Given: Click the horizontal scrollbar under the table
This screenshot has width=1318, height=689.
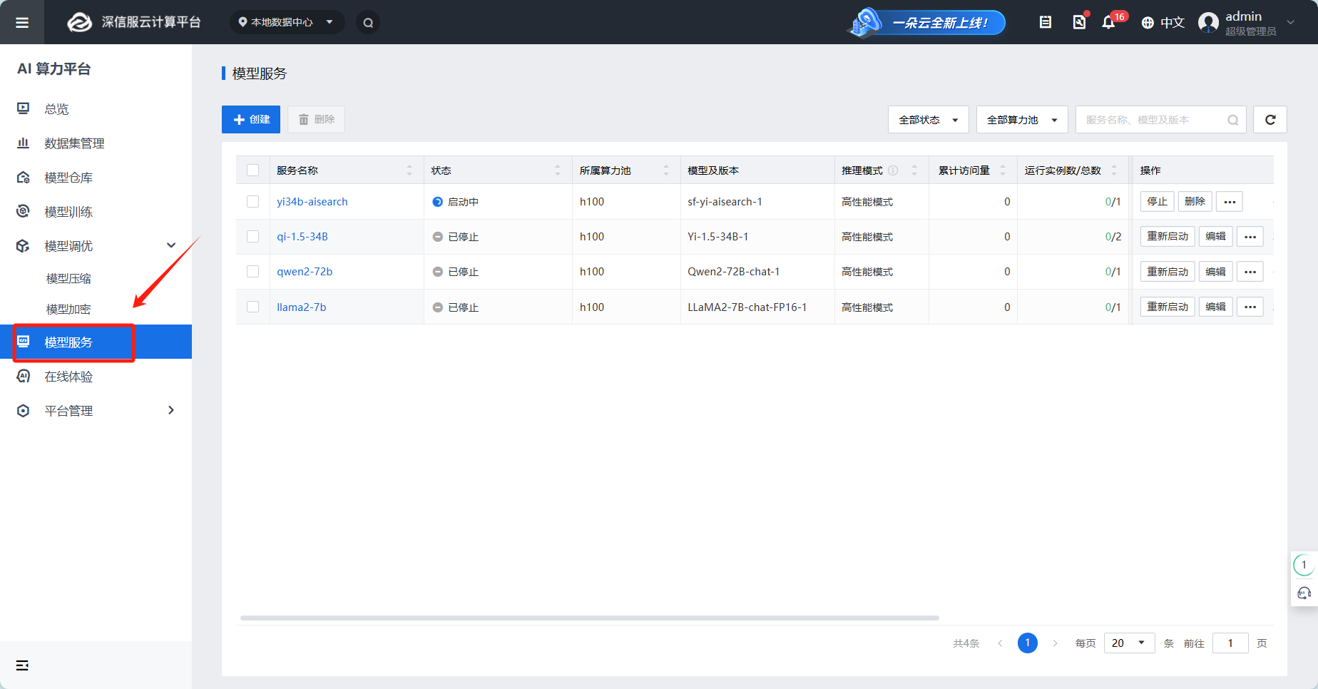Looking at the screenshot, I should 590,618.
